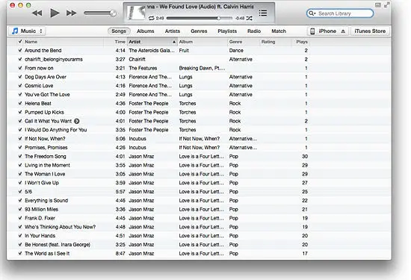Image resolution: width=411 pixels, height=280 pixels.
Task: Switch to the mini player icon
Action: click(377, 5)
